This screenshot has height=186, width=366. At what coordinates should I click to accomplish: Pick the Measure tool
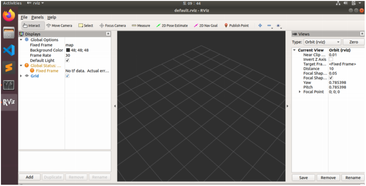pos(141,26)
